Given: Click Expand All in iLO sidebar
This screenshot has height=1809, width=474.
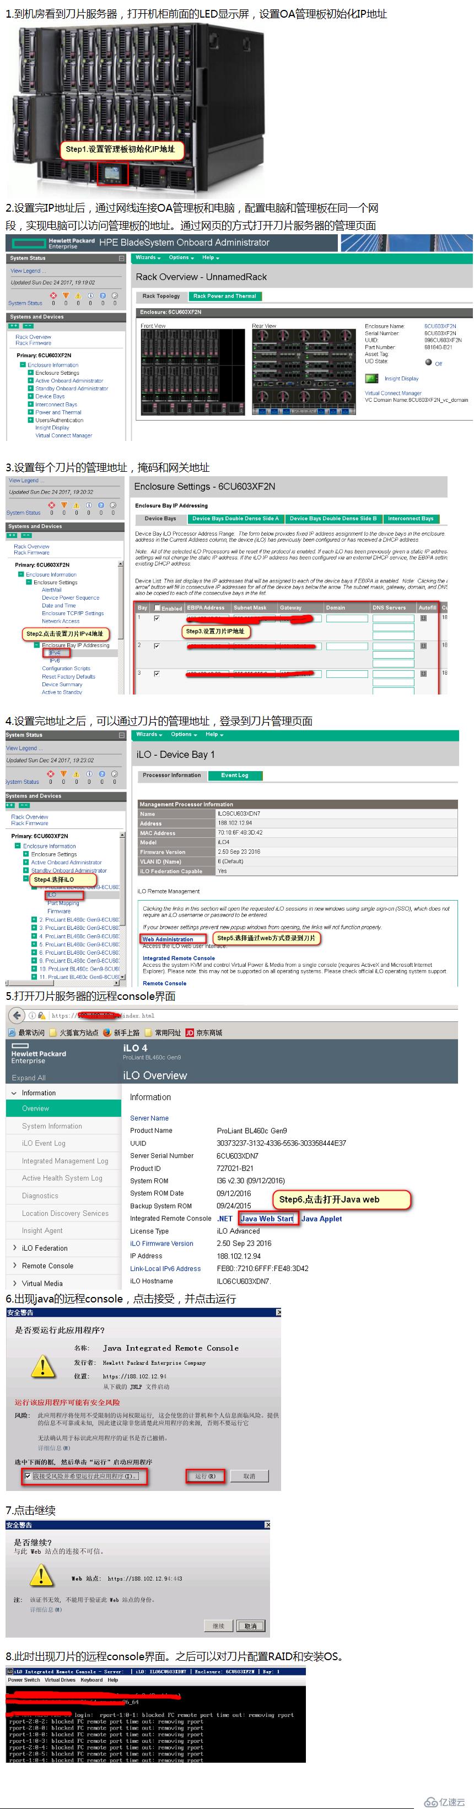Looking at the screenshot, I should [28, 1077].
